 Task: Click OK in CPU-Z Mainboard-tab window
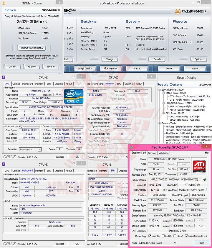tap(77, 244)
